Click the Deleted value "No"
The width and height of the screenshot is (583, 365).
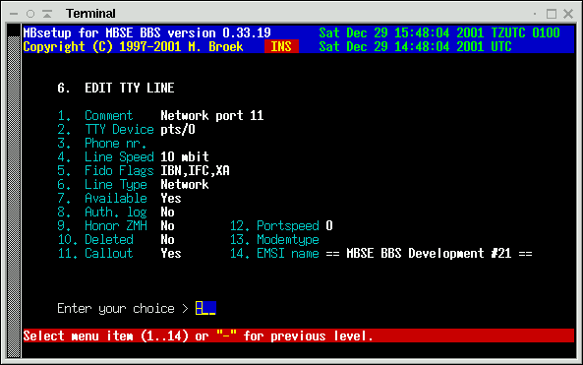pos(168,240)
